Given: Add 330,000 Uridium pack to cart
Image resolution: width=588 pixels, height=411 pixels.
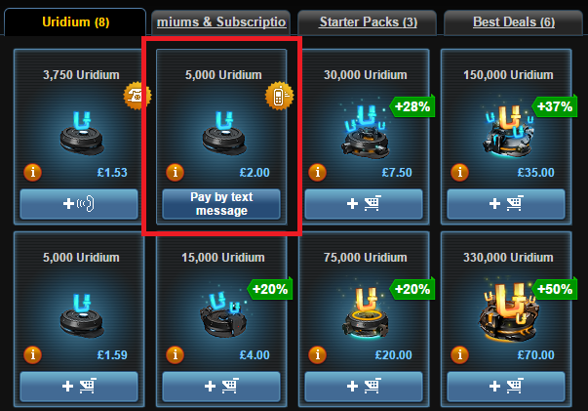Looking at the screenshot, I should coord(506,387).
